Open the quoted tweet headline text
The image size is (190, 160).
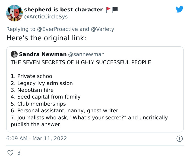point(81,63)
